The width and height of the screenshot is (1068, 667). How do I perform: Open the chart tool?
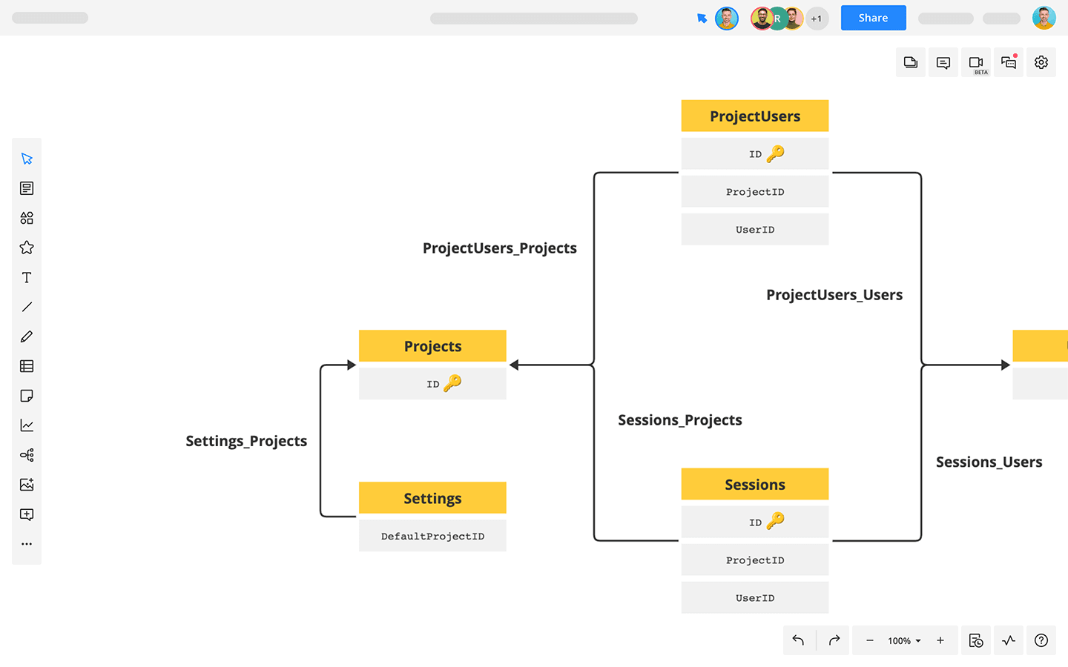point(27,425)
